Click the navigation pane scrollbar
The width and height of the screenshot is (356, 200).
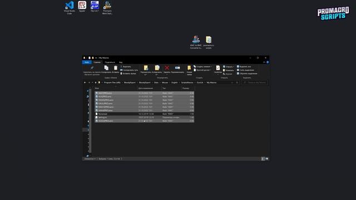(90, 121)
